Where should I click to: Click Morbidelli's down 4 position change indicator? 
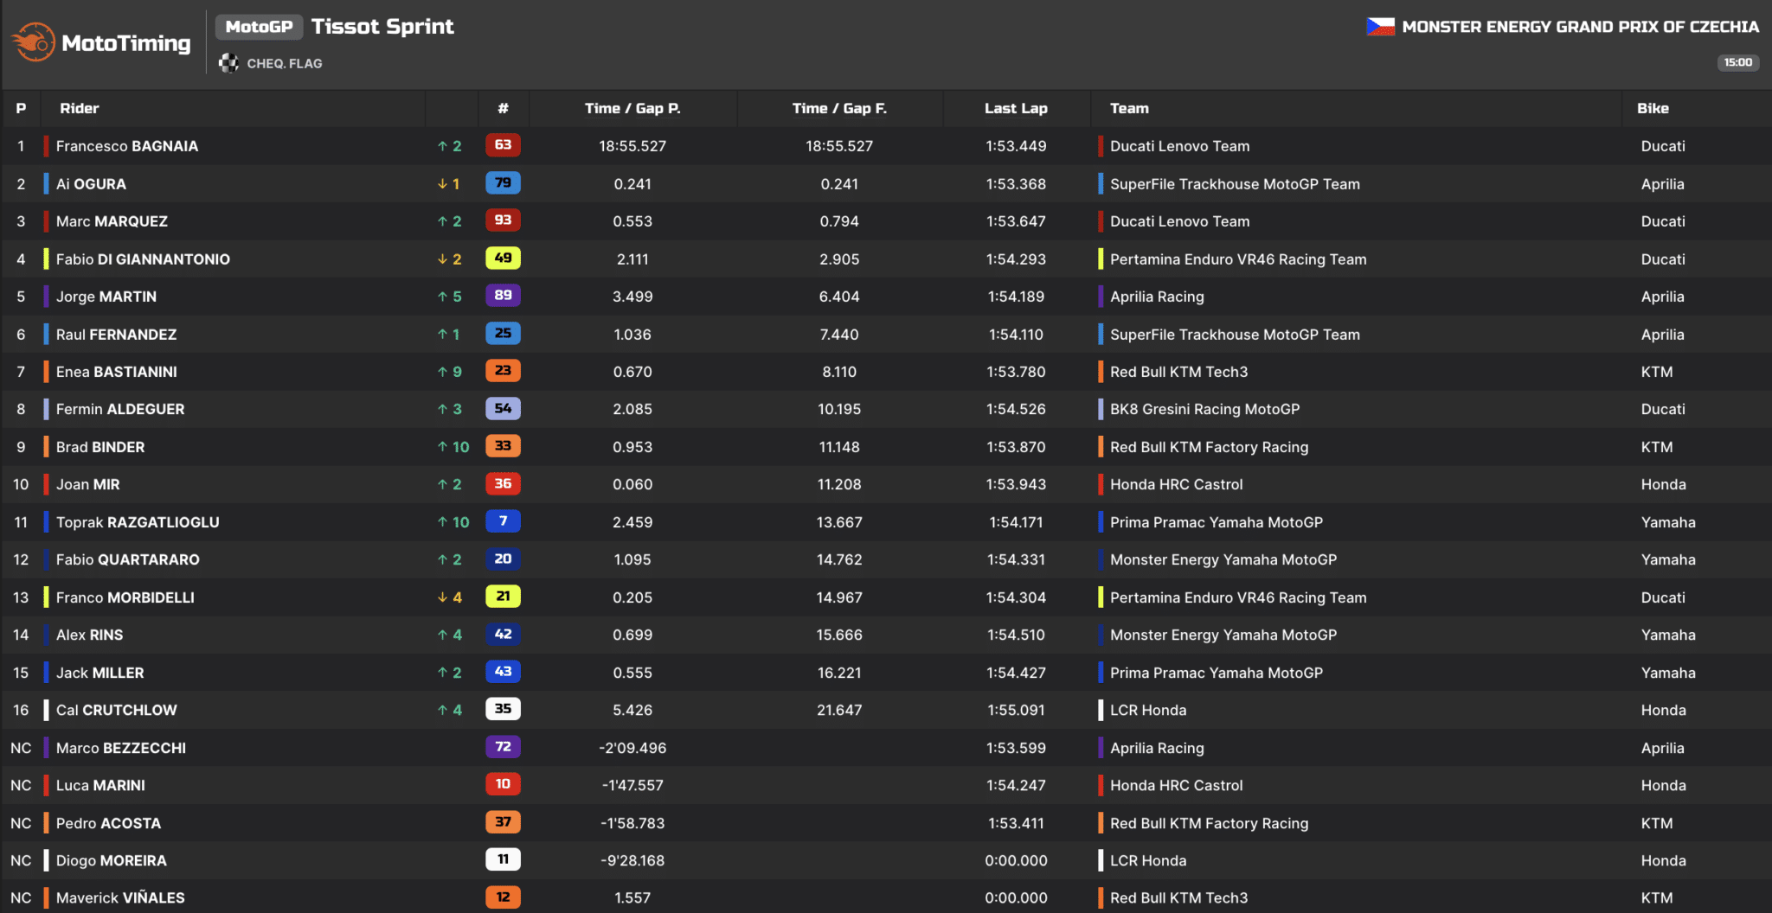click(449, 597)
